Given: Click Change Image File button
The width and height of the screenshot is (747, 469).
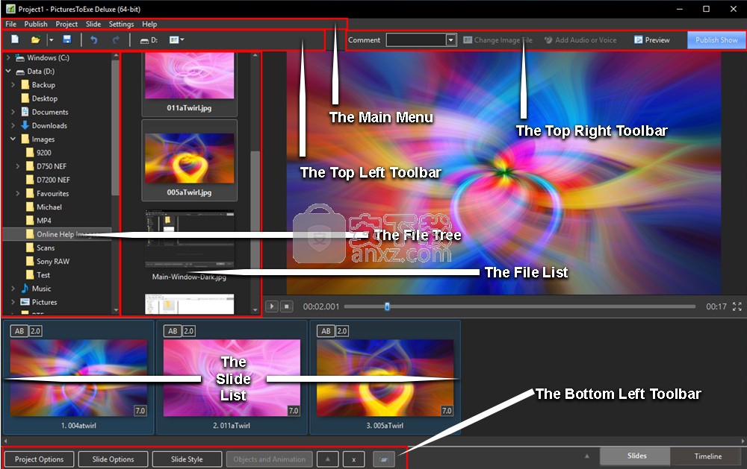Looking at the screenshot, I should (498, 40).
